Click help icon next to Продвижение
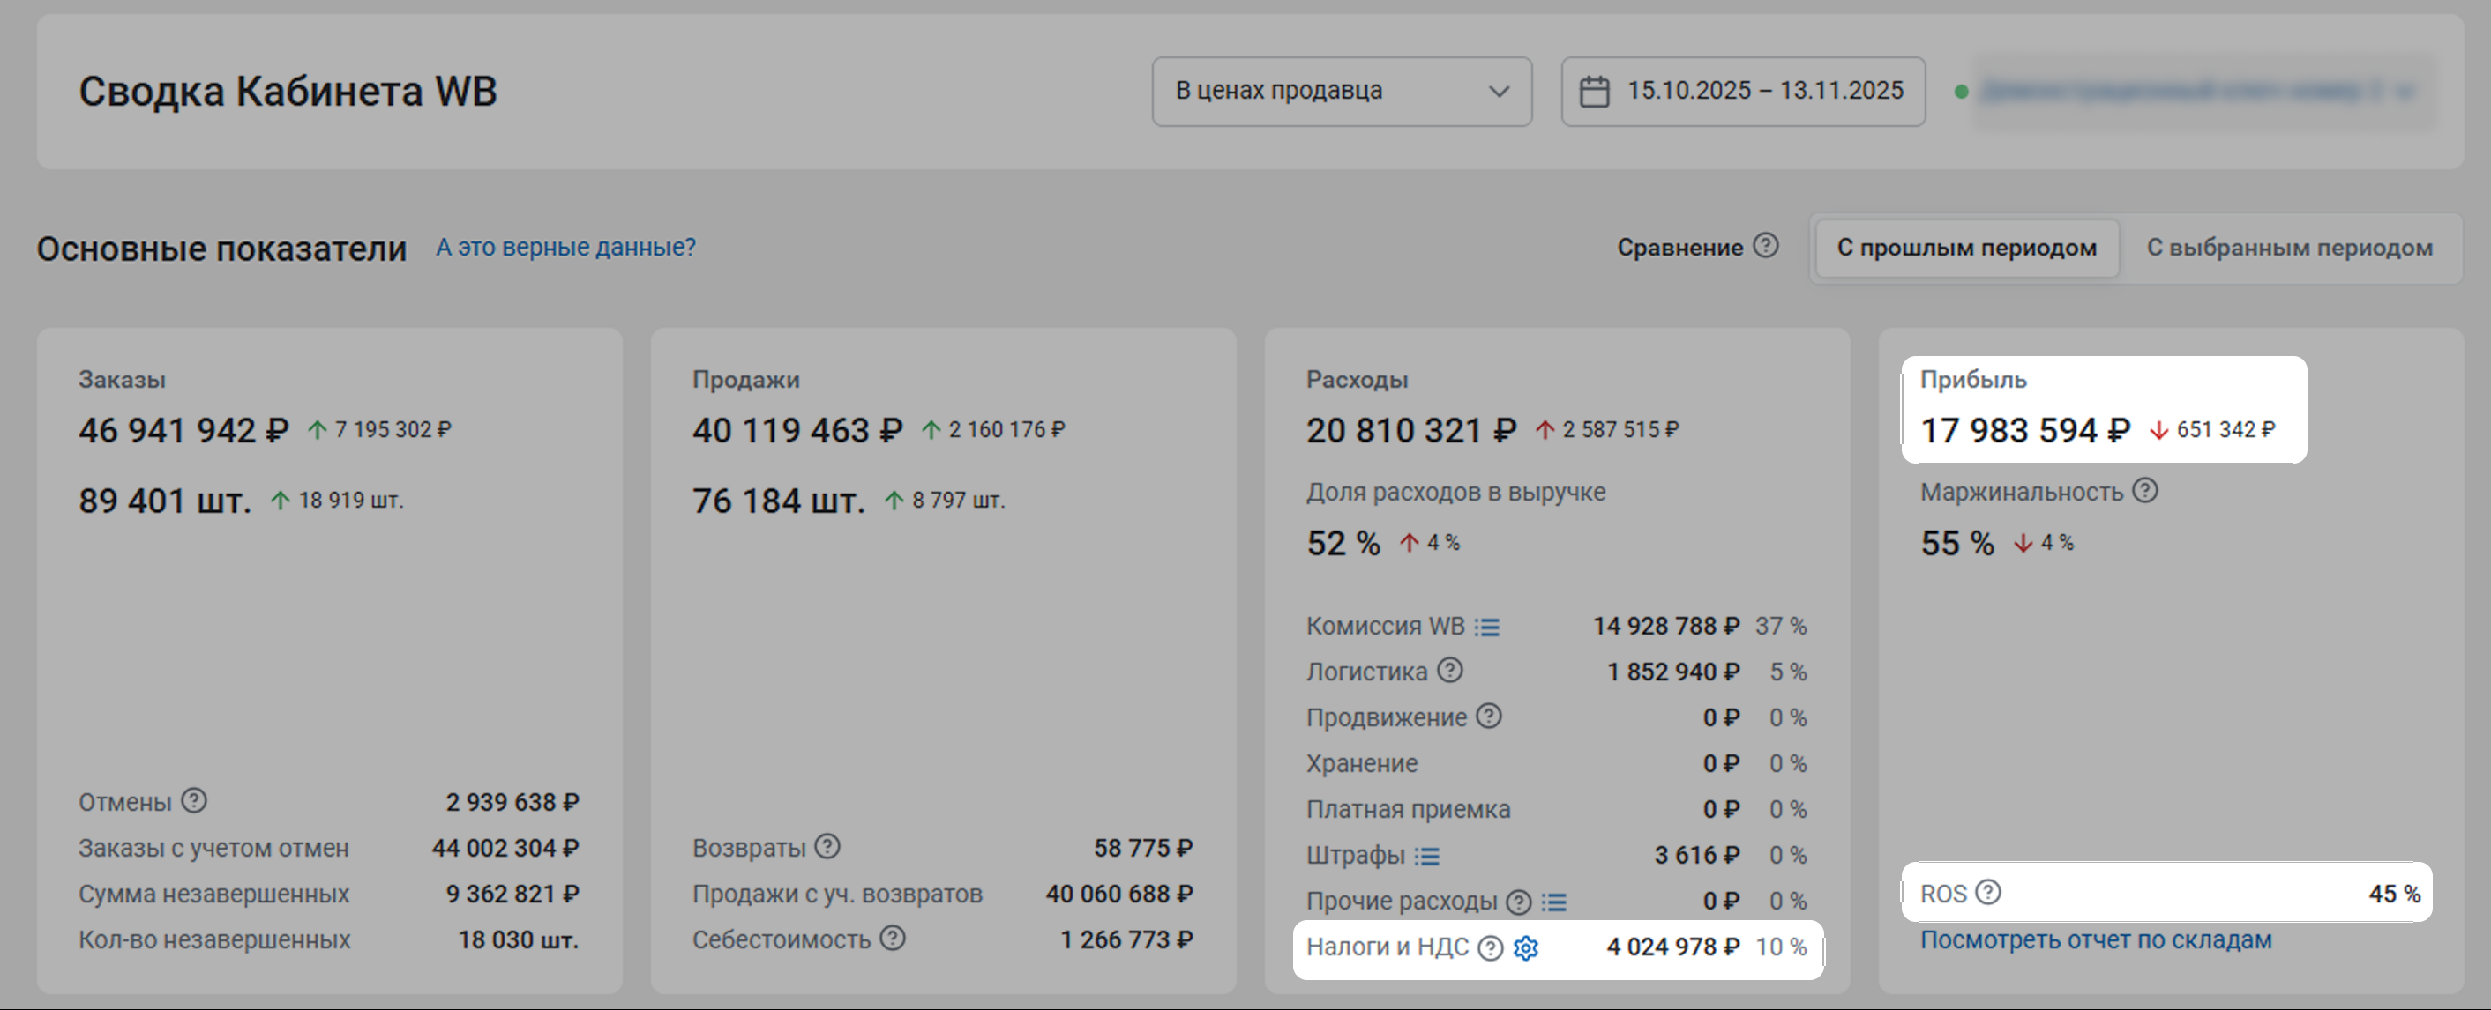 [1489, 717]
